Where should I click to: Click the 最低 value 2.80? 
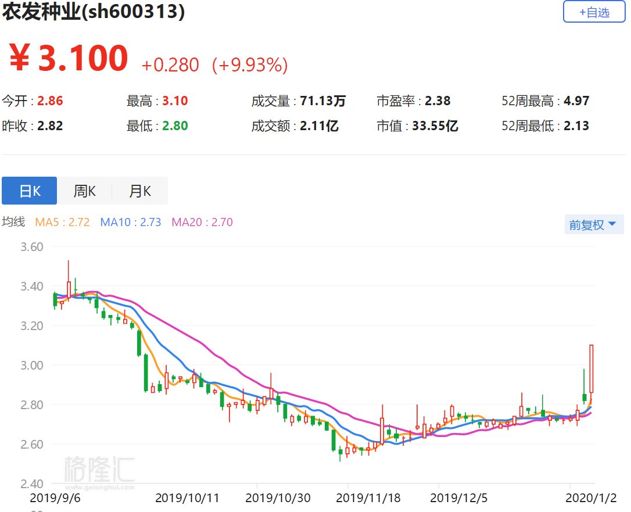click(175, 126)
